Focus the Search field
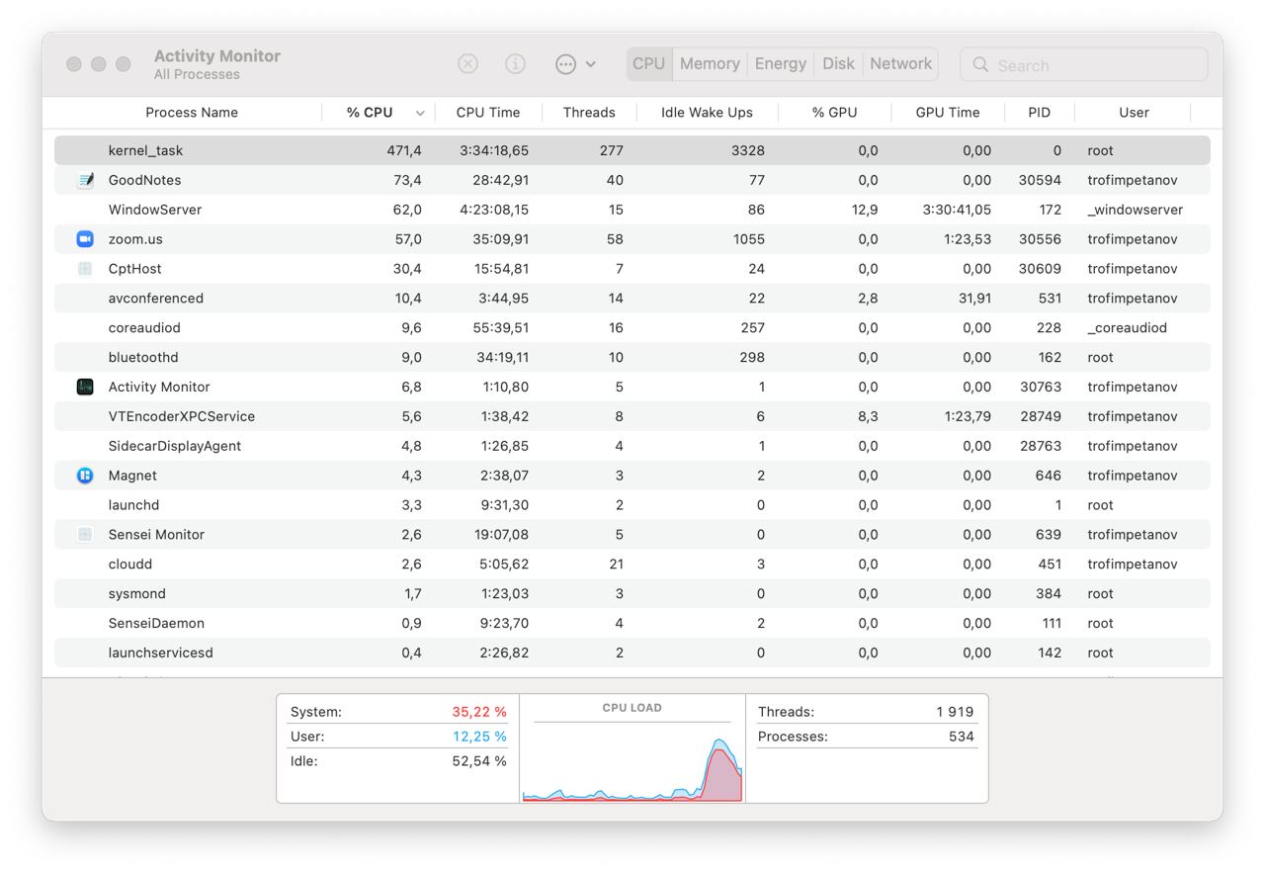Screen dimensions: 1265x873 coord(1084,65)
